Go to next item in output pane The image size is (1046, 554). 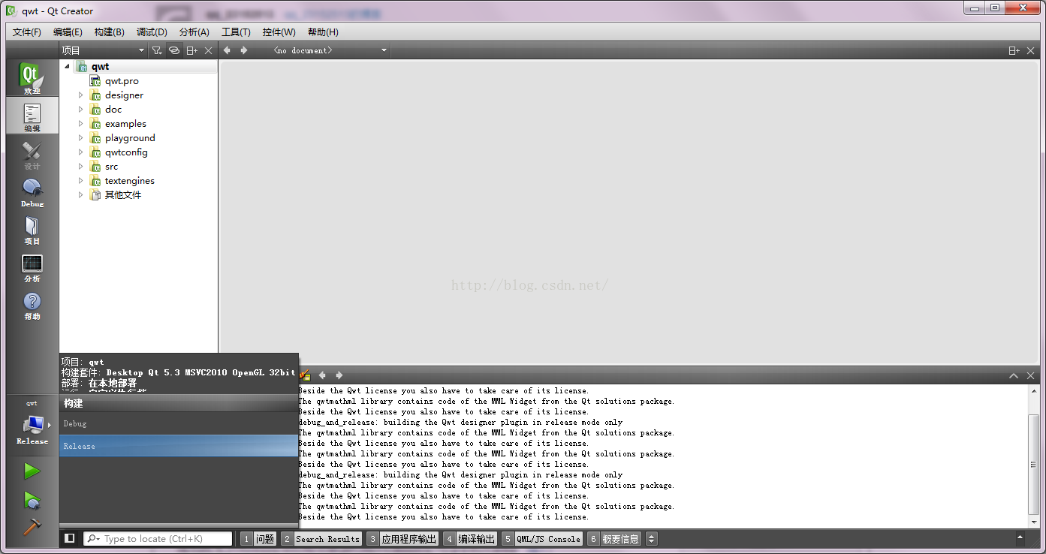(339, 375)
